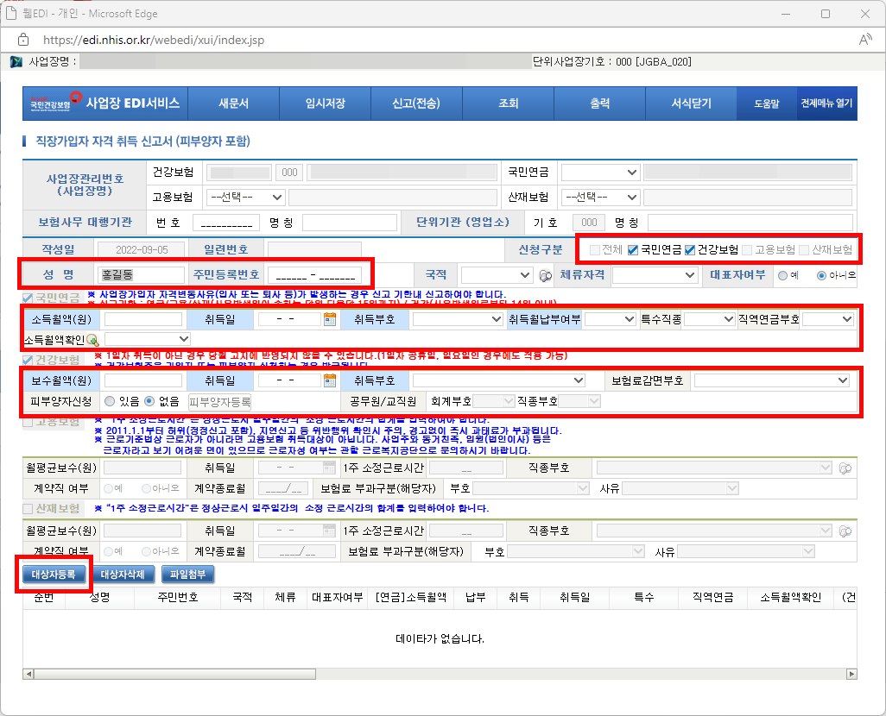This screenshot has height=716, width=886.
Task: Click the 고용보험 직종부호 search icon
Action: (x=845, y=468)
